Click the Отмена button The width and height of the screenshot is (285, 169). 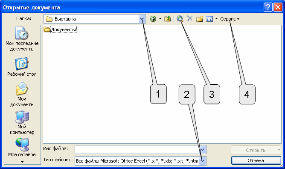(x=256, y=160)
